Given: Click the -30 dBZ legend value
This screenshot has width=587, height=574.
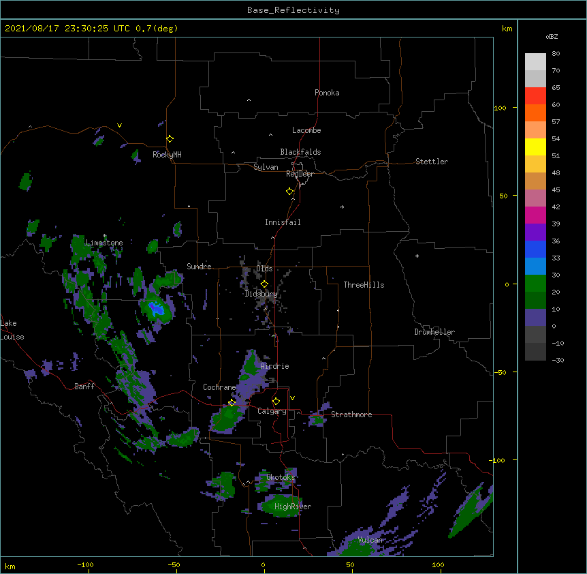Looking at the screenshot, I should [x=558, y=361].
